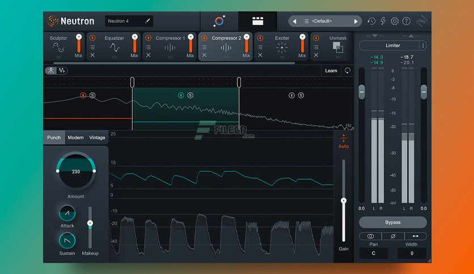Screen dimensions: 474x274
Task: Toggle the Unmask power button
Action: click(316, 38)
